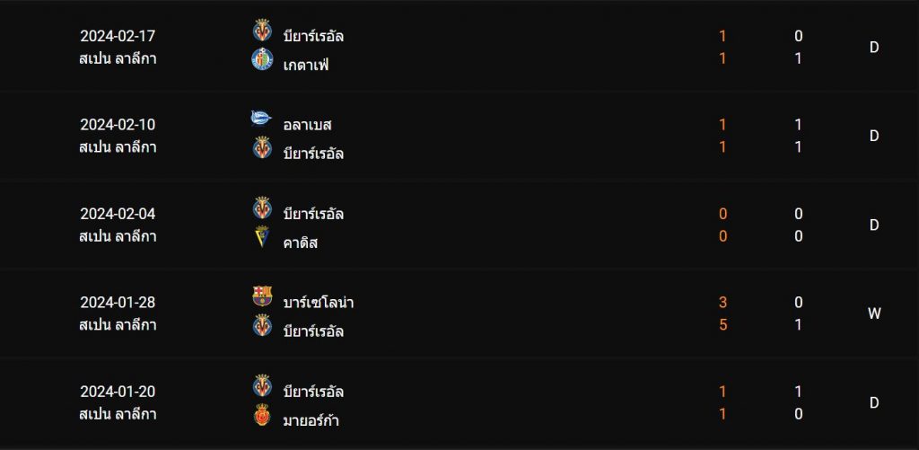Click the orange score 5 for Villarreal
Screen dimensions: 919x450
(722, 324)
